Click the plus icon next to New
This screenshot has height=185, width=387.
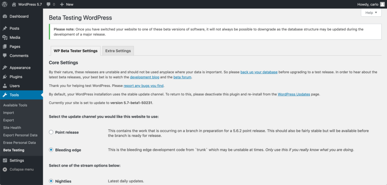62,5
